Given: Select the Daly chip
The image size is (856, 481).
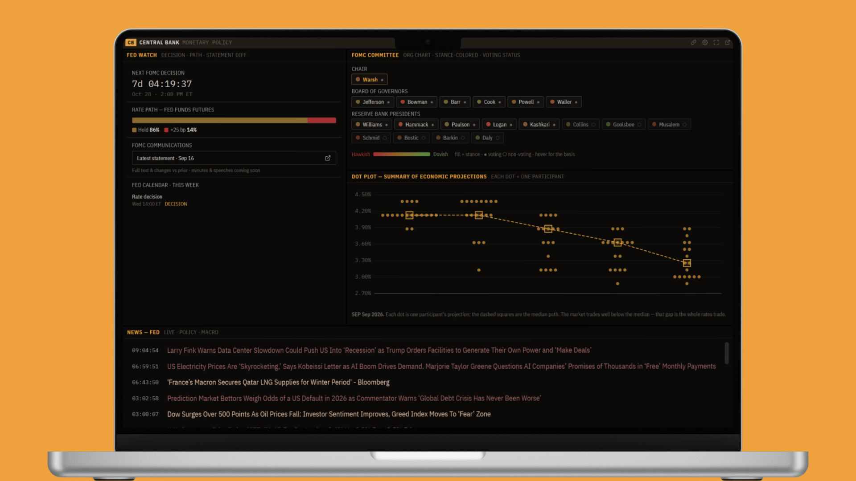Looking at the screenshot, I should point(487,138).
